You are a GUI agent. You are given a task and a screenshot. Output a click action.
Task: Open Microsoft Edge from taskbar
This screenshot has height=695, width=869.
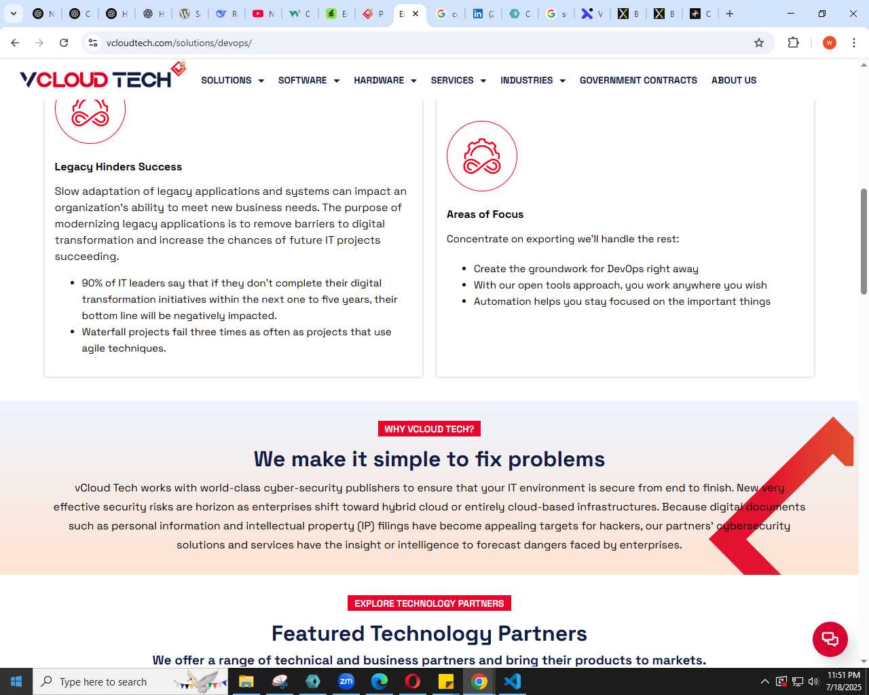pos(380,681)
